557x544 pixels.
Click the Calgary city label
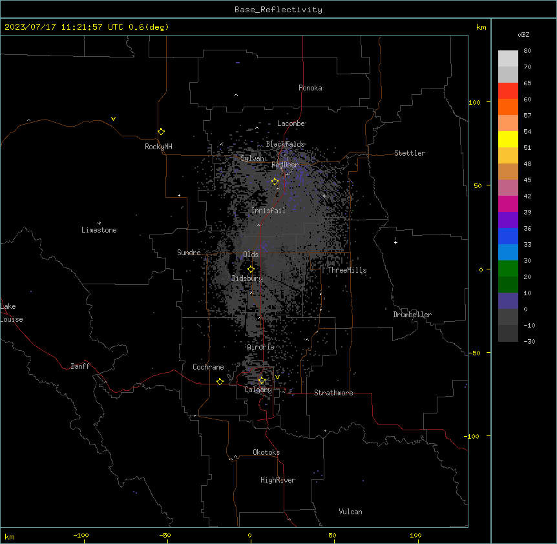coord(258,390)
